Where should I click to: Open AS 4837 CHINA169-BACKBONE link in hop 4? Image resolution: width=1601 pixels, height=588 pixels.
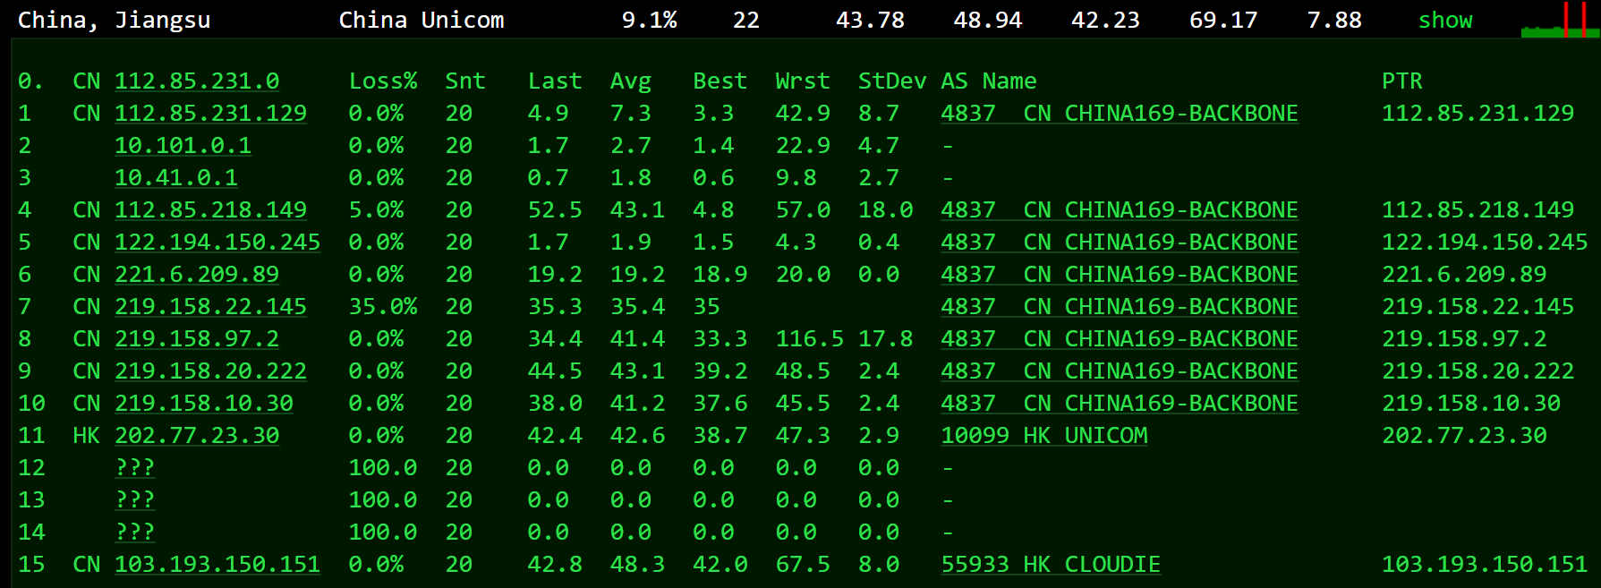click(x=1120, y=210)
